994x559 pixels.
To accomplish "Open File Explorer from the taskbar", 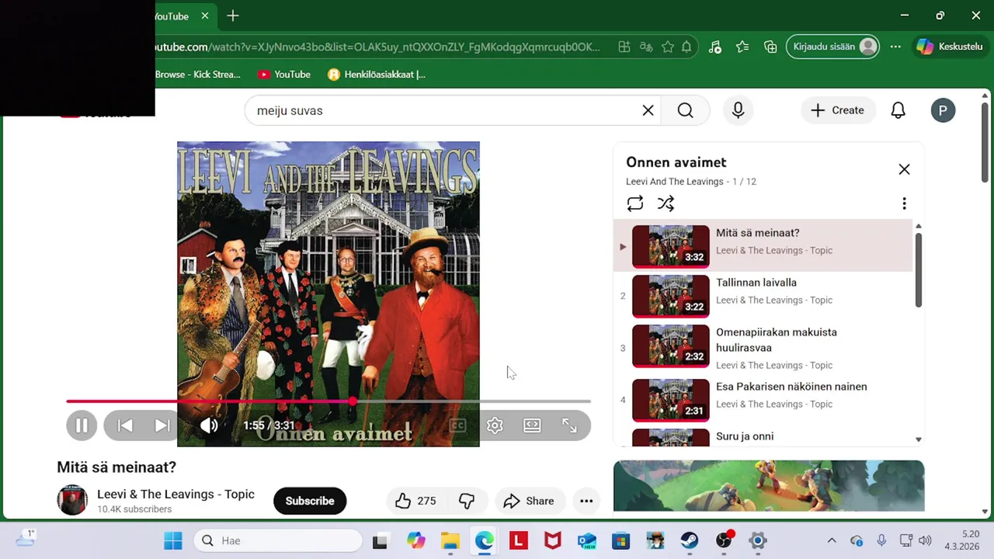I will tap(450, 540).
